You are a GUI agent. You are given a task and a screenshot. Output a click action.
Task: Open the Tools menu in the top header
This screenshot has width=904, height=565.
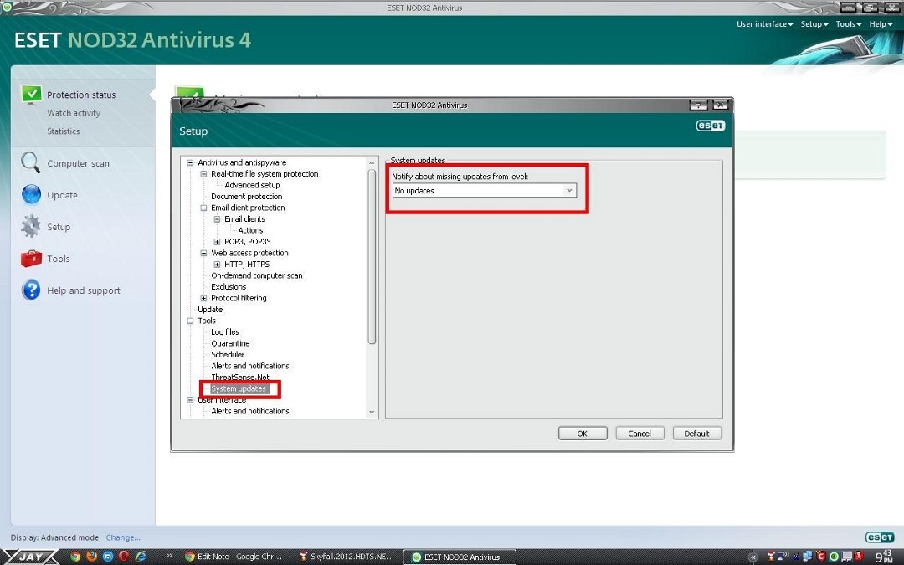tap(848, 24)
